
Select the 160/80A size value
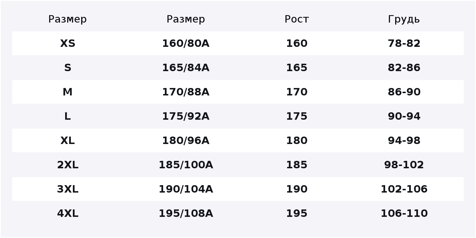point(186,43)
